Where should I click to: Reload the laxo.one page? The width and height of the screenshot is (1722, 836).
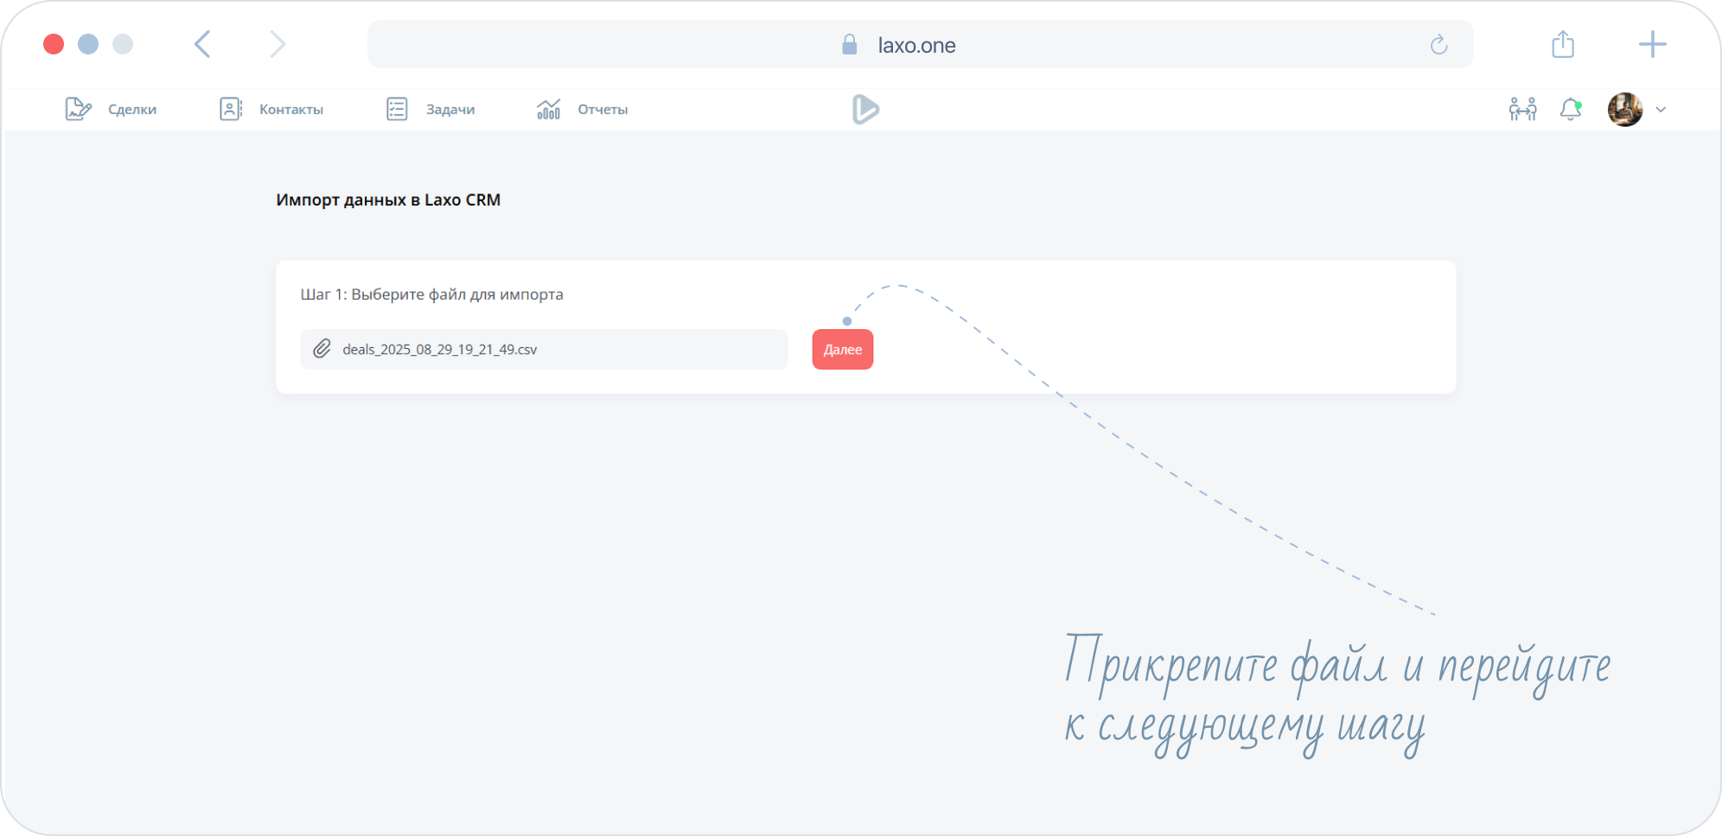click(x=1438, y=45)
